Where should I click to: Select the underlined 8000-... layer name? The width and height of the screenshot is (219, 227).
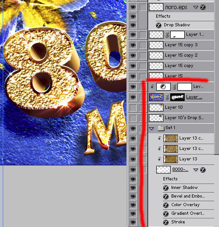[180, 169]
